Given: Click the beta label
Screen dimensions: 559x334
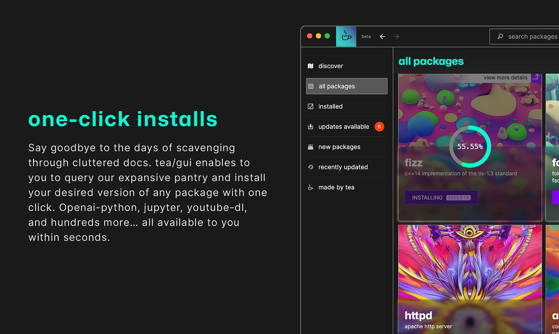Looking at the screenshot, I should pyautogui.click(x=366, y=37).
